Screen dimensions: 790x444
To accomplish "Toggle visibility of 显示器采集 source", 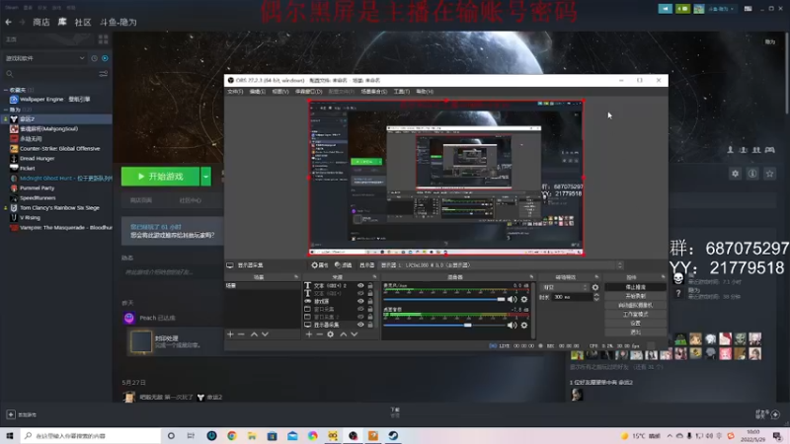I will click(x=360, y=325).
